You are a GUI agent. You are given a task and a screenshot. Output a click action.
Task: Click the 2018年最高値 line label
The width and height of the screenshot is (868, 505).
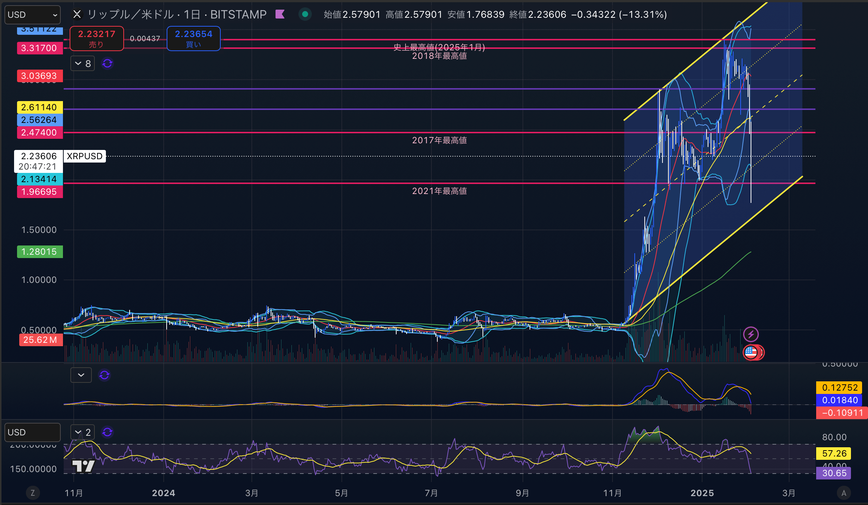440,56
